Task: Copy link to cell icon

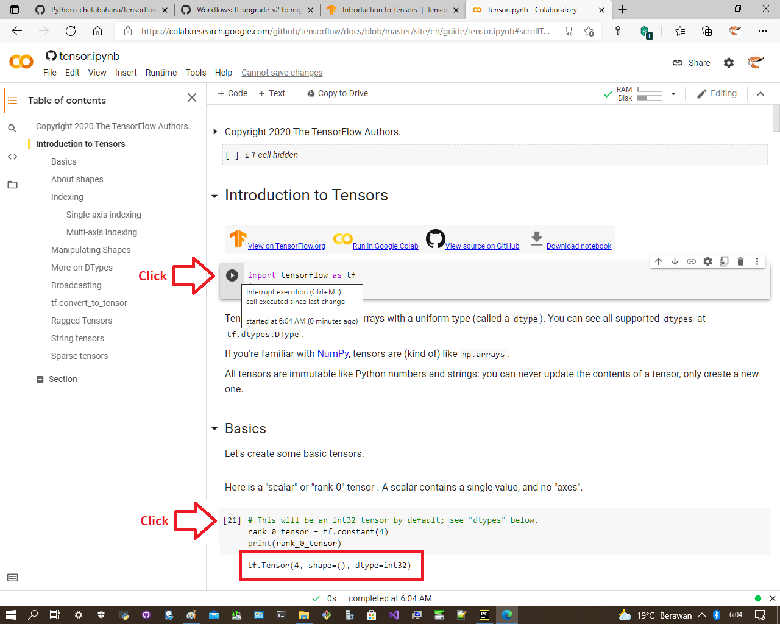Action: [692, 261]
